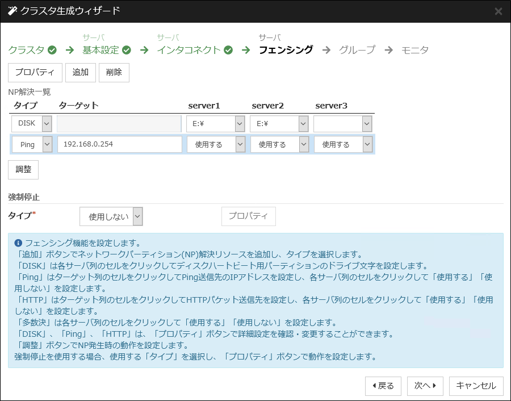Click the green checkmark beside クラスタ

[52, 49]
